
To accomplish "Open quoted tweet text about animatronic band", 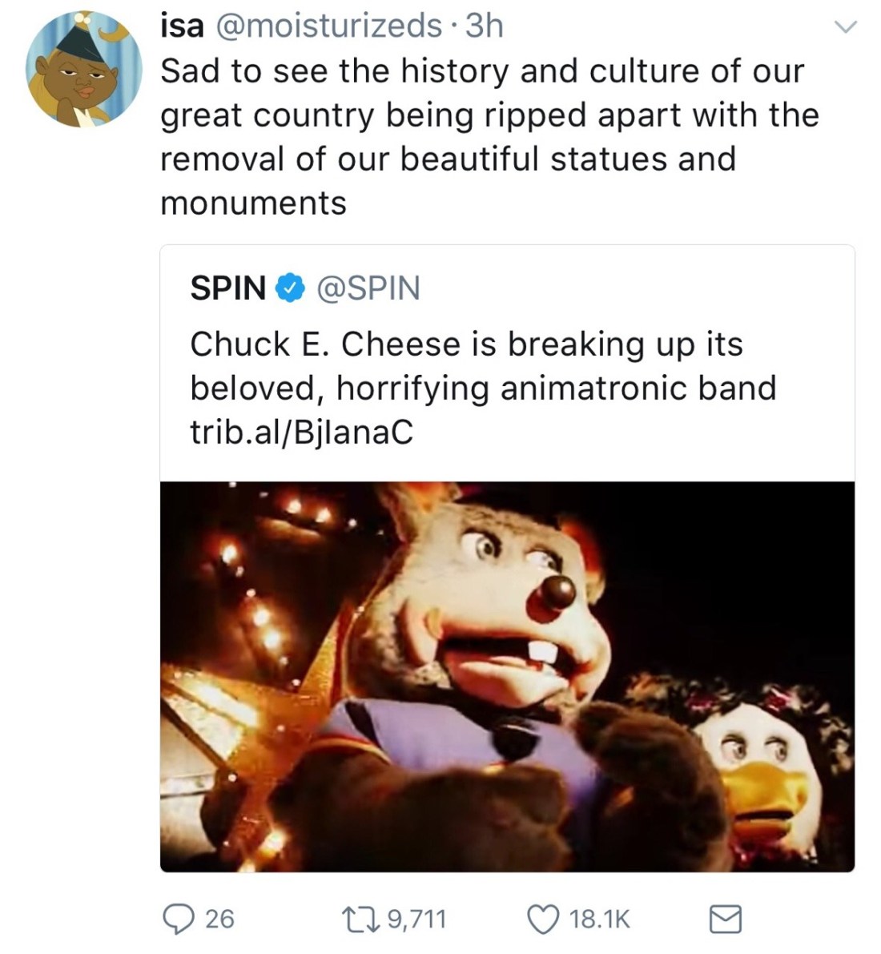I will (x=482, y=367).
